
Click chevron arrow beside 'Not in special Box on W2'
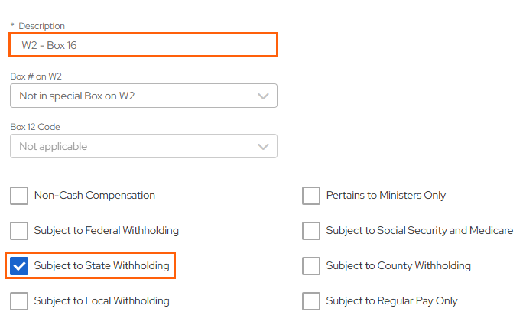(263, 96)
